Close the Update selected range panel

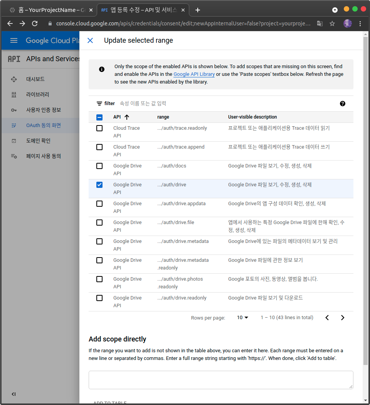click(x=90, y=40)
